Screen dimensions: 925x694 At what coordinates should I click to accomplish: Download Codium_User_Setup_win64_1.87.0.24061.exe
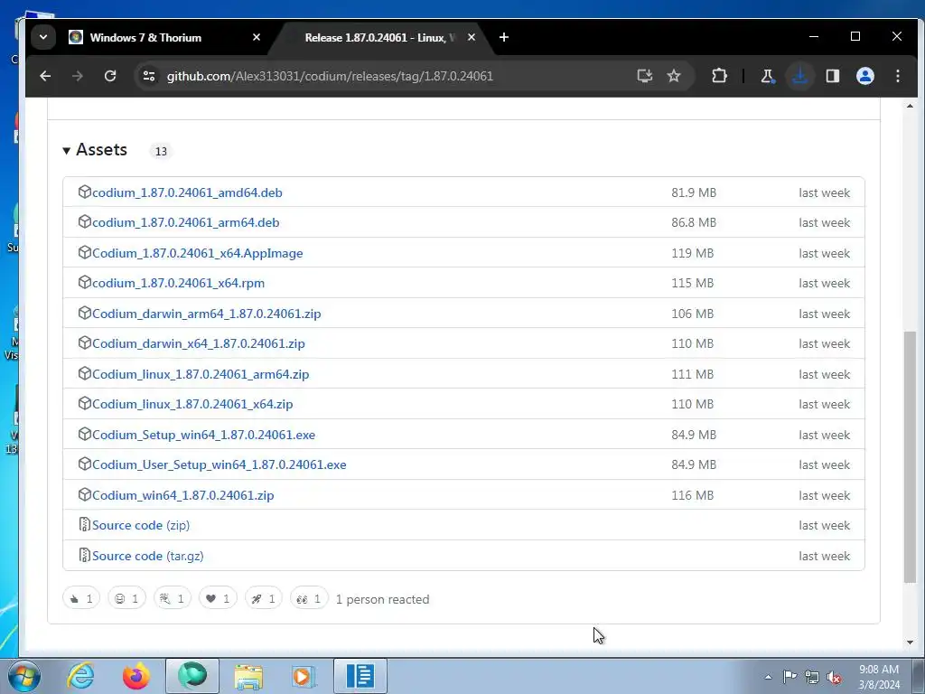219,465
